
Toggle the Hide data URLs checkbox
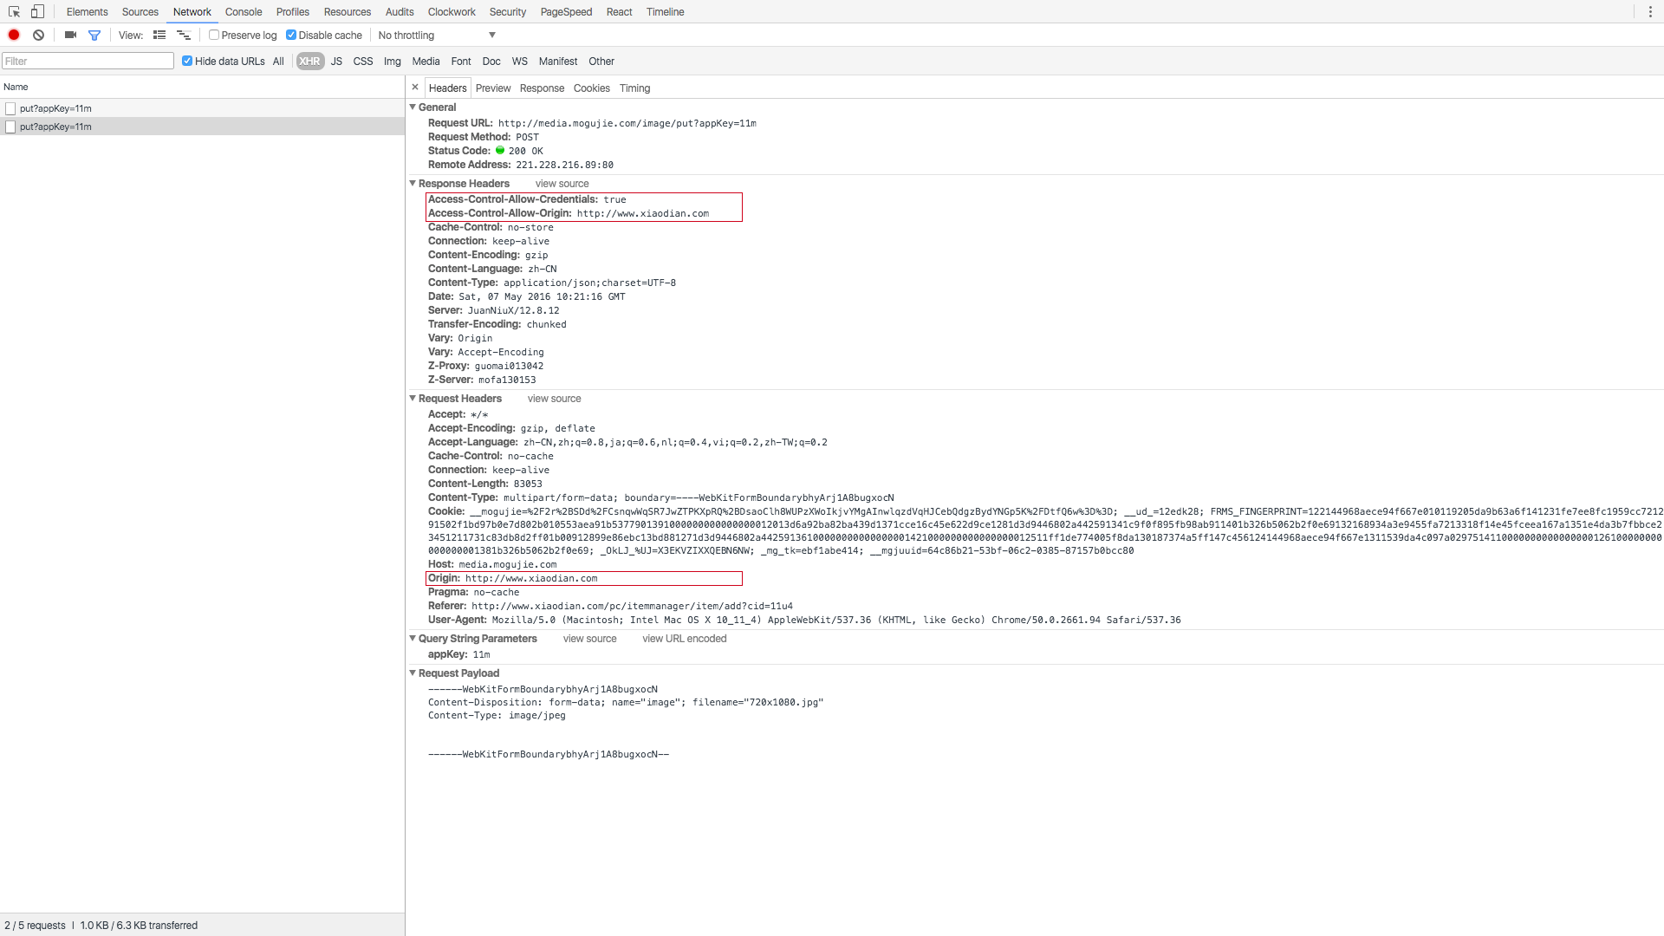187,62
